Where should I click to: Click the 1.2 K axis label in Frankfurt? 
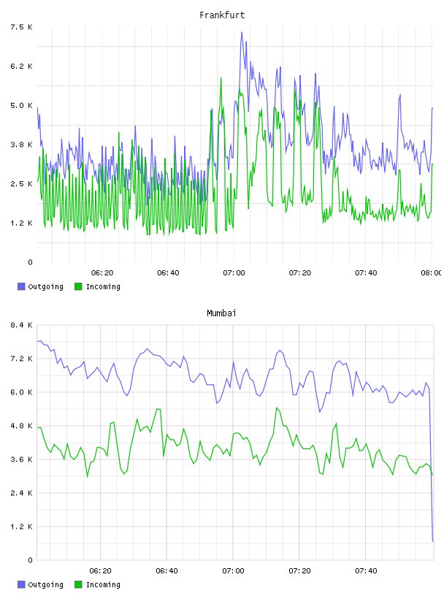tap(22, 223)
